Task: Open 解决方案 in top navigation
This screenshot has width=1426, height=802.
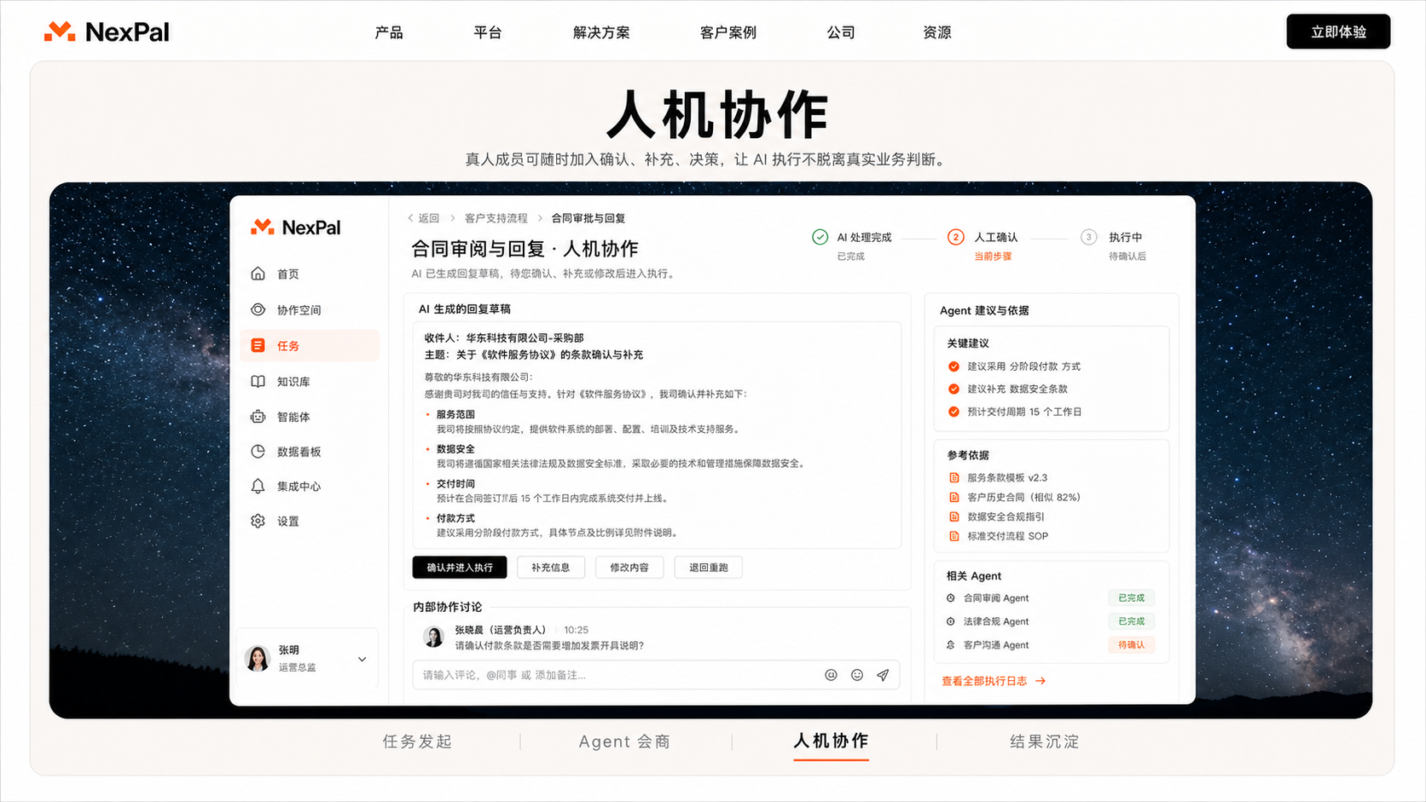Action: coord(601,32)
